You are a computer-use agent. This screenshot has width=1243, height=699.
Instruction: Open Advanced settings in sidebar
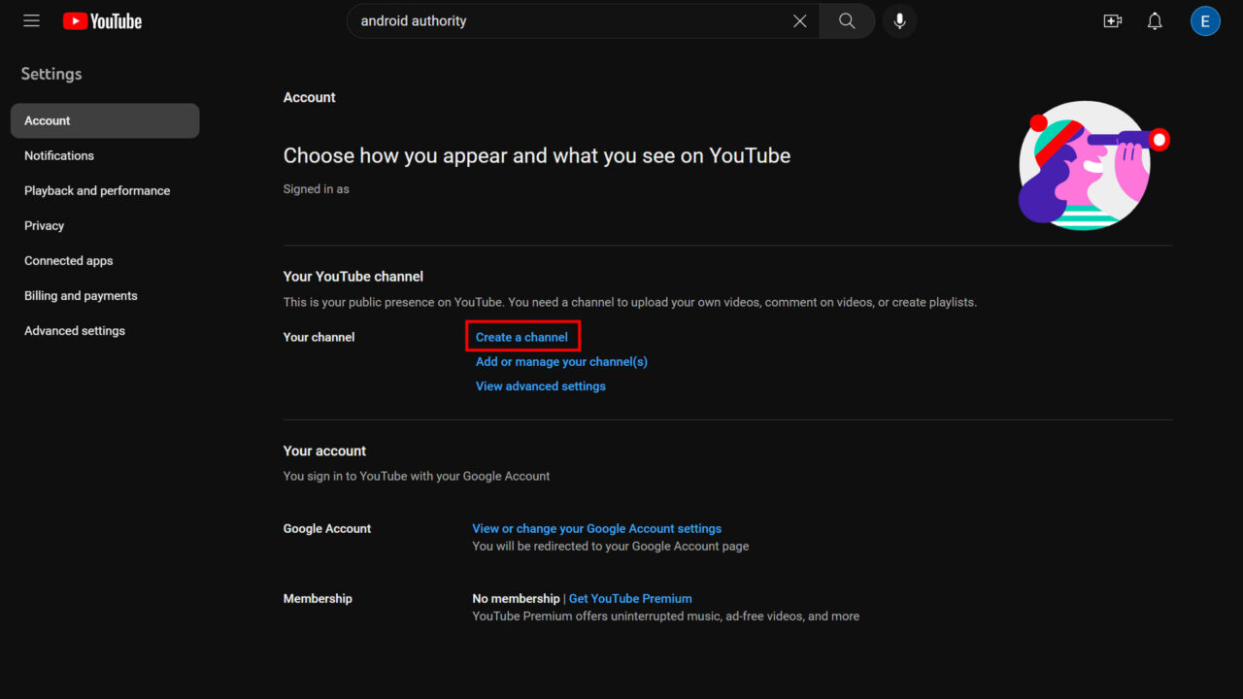(75, 330)
